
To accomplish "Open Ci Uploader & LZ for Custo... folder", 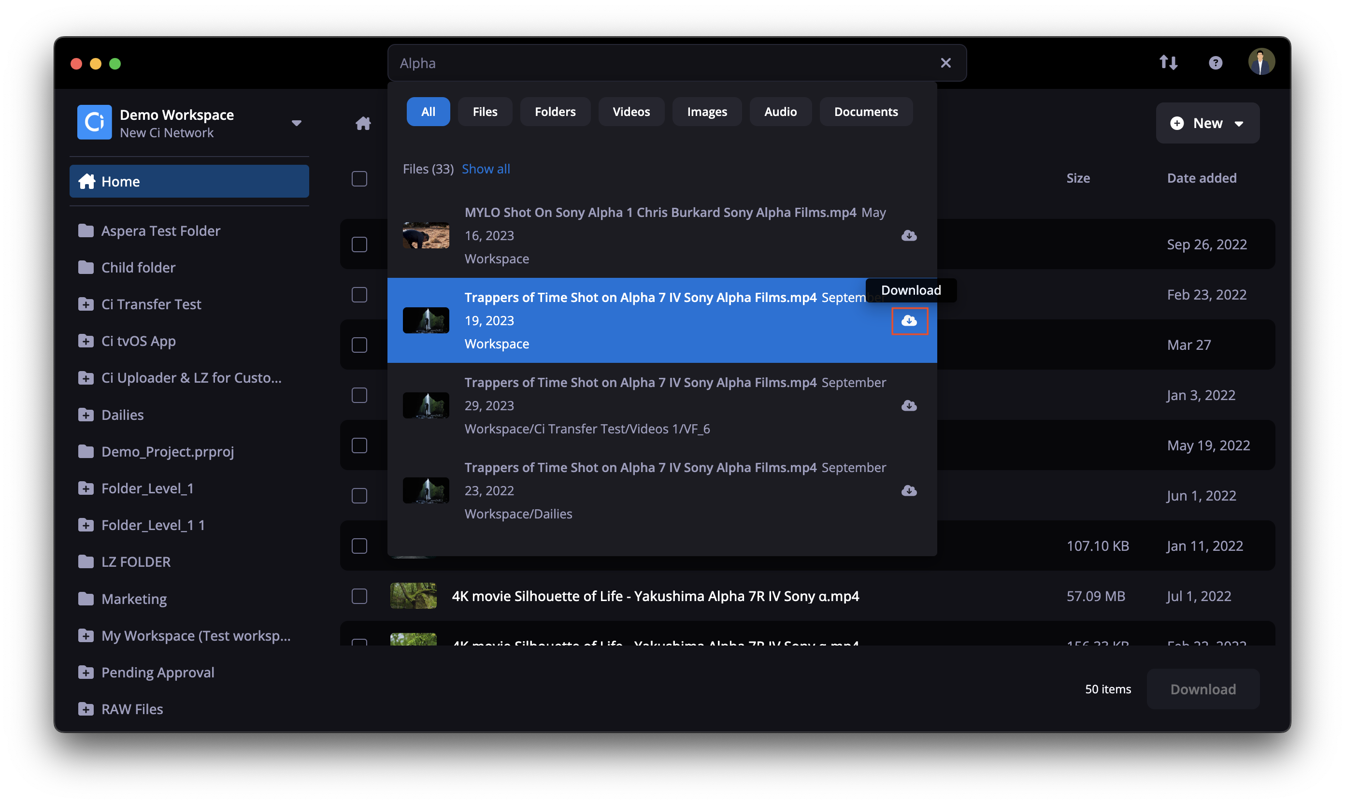I will click(x=191, y=378).
